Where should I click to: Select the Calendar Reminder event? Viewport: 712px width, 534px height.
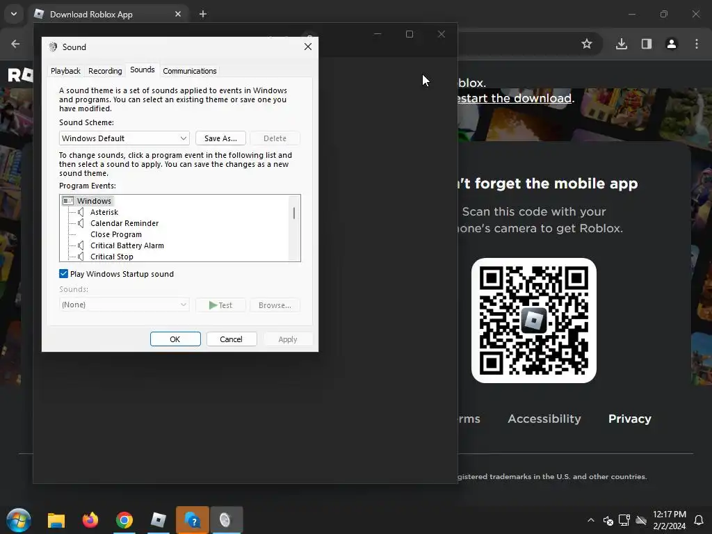click(124, 223)
